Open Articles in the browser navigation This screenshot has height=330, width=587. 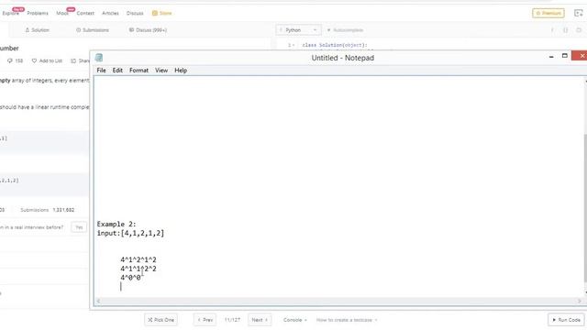110,13
